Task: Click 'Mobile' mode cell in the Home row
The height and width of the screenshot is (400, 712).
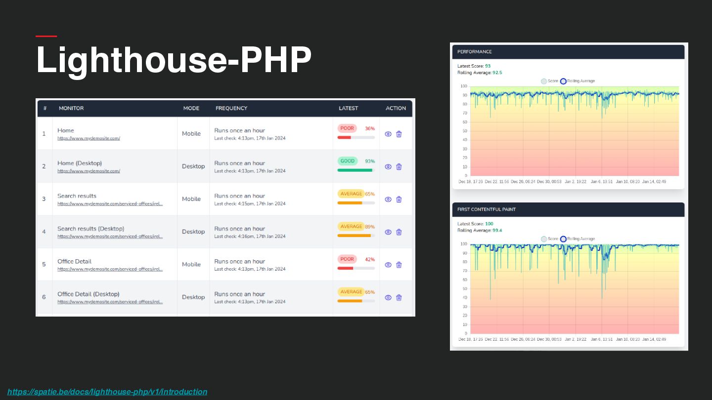Action: (x=191, y=134)
